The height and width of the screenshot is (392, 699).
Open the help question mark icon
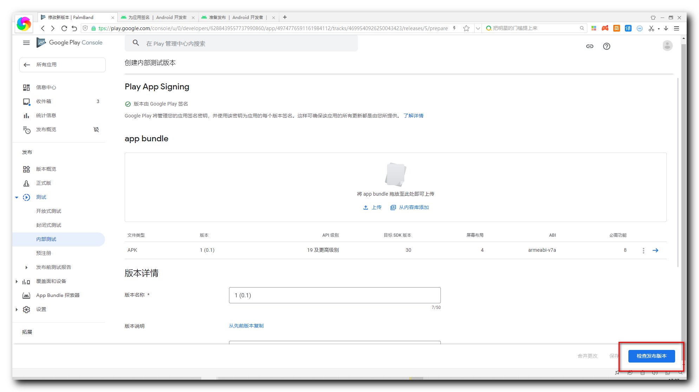[x=606, y=46]
